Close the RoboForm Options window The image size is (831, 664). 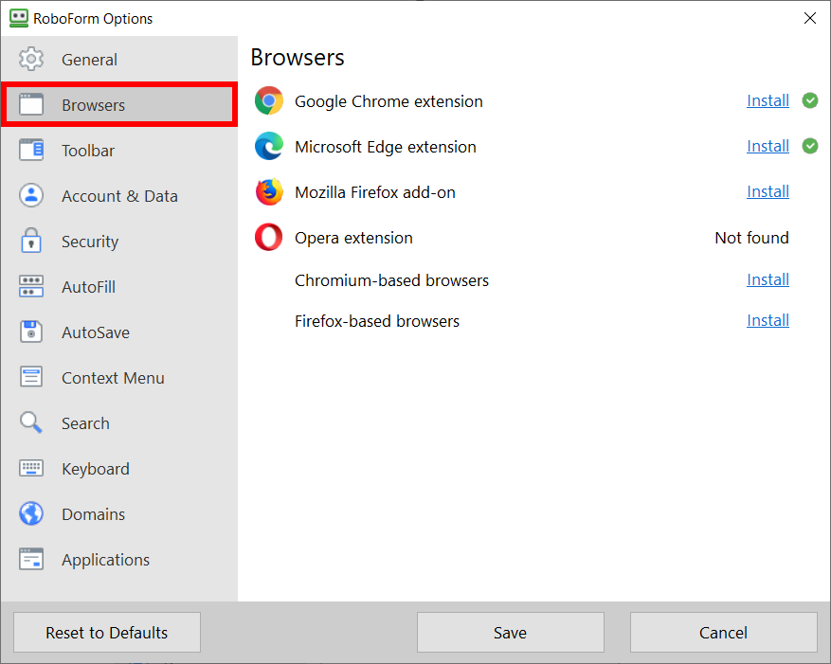click(810, 18)
